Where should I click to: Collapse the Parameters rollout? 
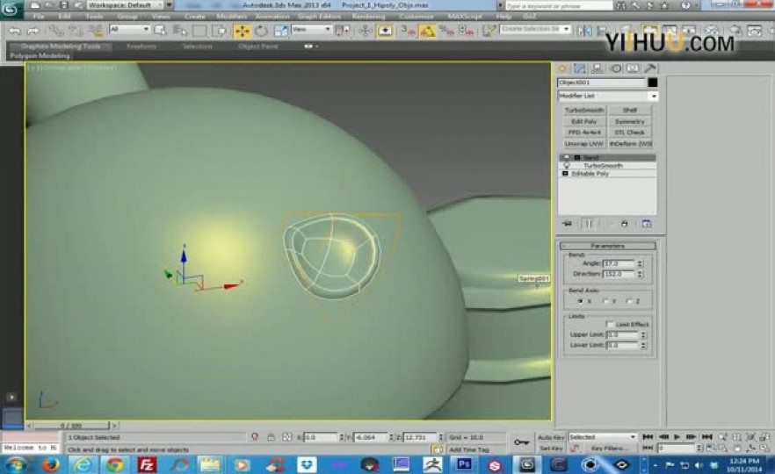607,246
